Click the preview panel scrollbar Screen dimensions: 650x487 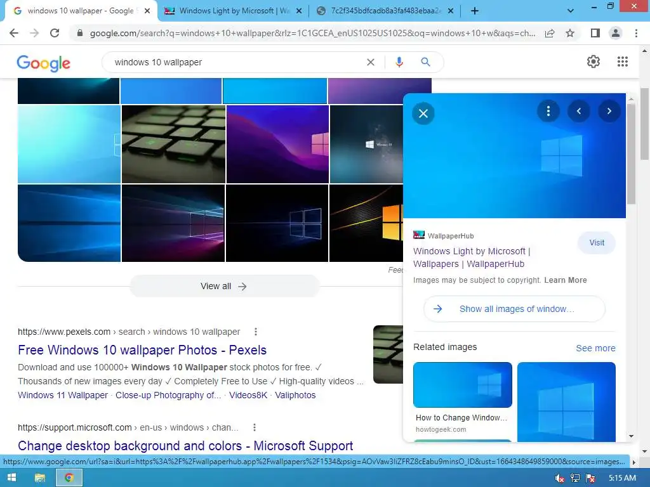[x=631, y=153]
